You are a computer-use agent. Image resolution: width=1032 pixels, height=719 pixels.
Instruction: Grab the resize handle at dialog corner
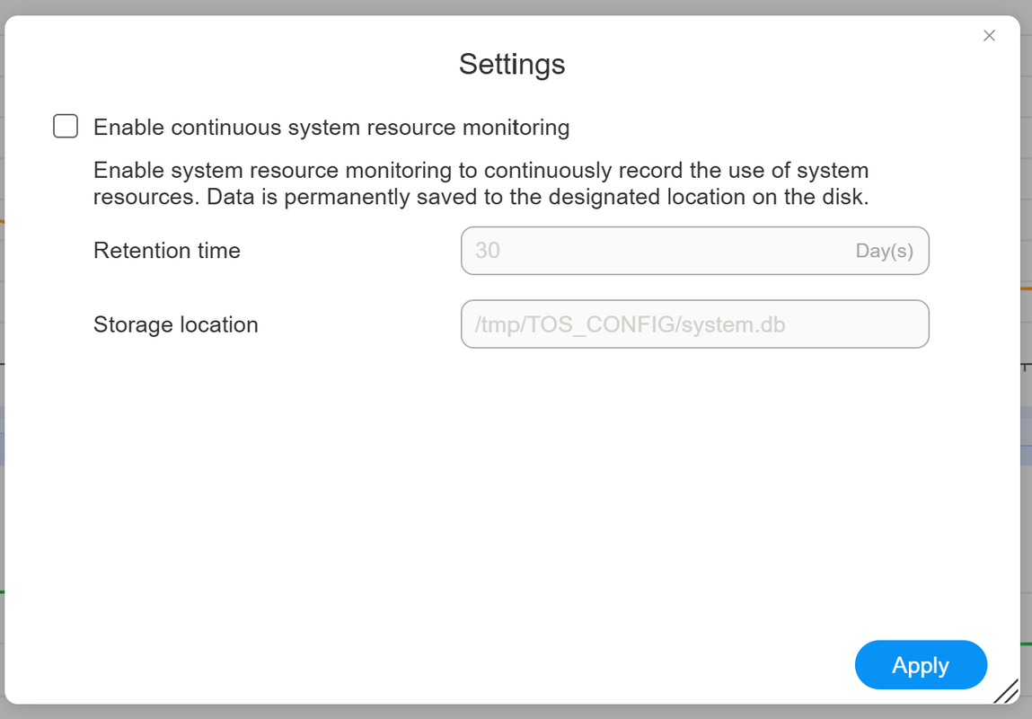pos(1006,691)
